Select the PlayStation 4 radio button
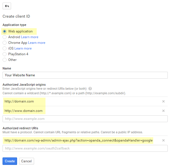Screen dimensions: 172x168 [5, 54]
